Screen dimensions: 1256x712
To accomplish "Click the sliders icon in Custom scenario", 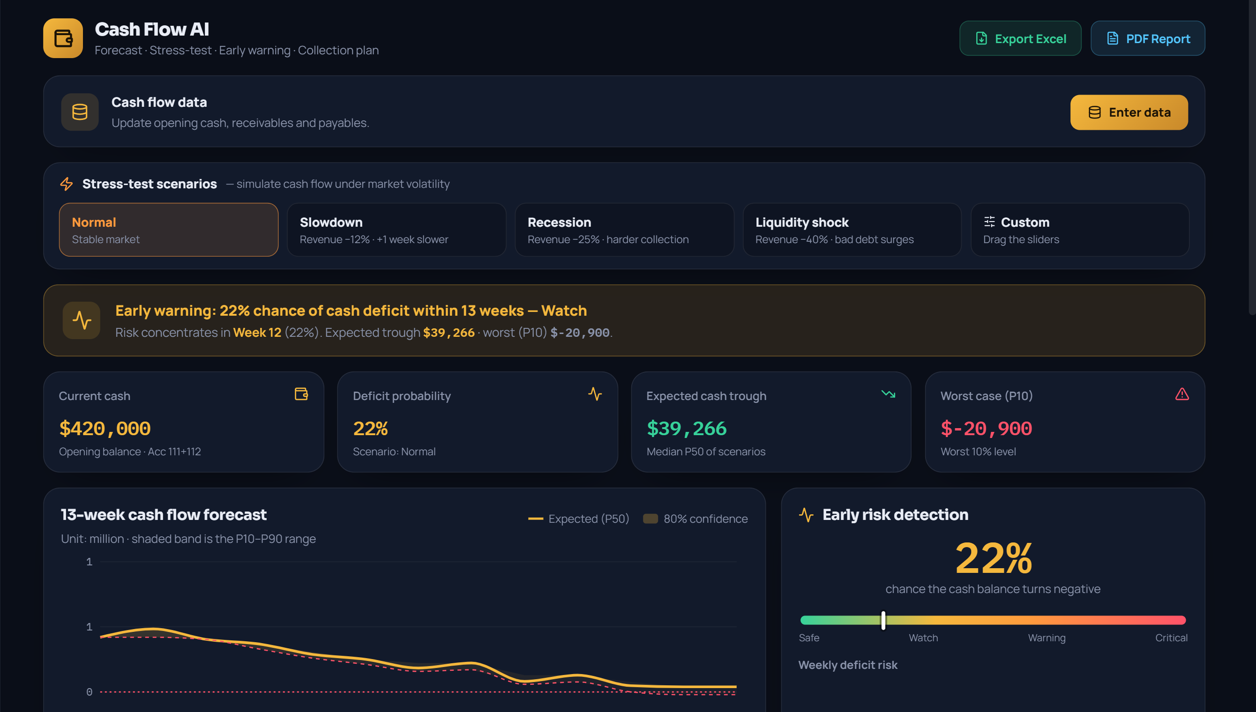I will click(x=989, y=222).
